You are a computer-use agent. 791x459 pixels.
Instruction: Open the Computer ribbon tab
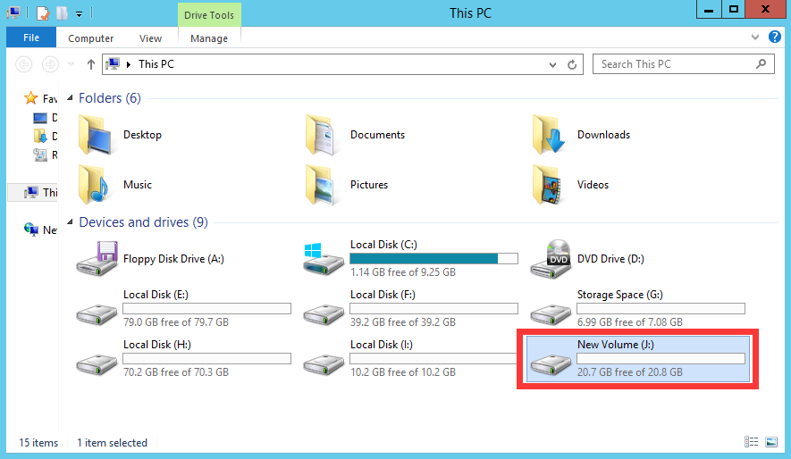point(91,38)
